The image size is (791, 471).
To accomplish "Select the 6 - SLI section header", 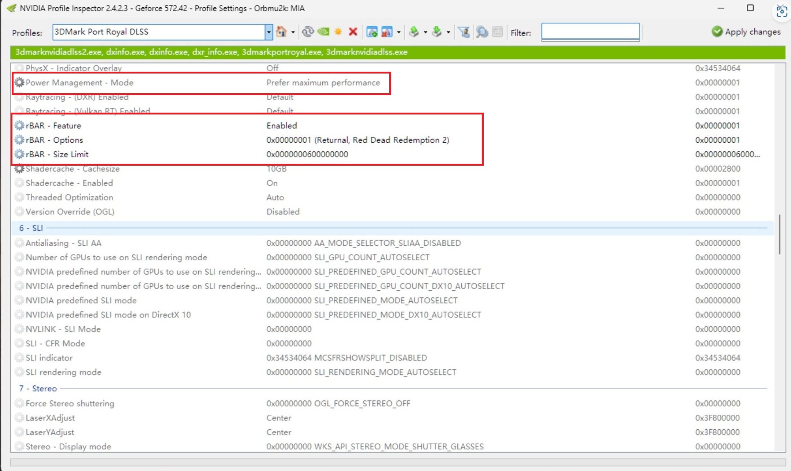I will 31,228.
